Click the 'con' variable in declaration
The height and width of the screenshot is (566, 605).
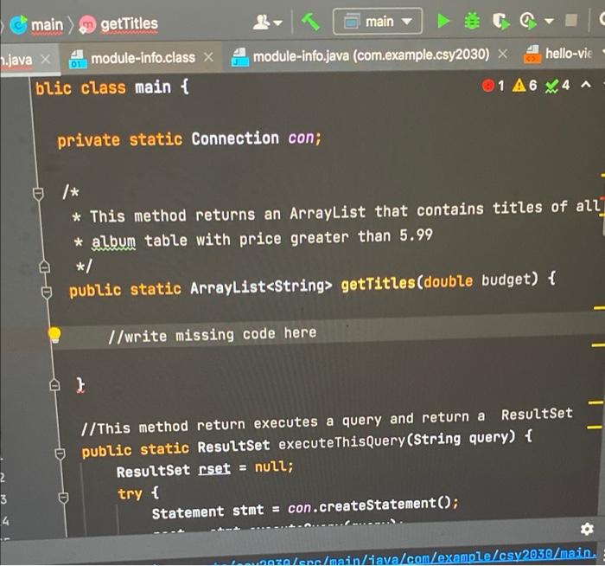[302, 138]
